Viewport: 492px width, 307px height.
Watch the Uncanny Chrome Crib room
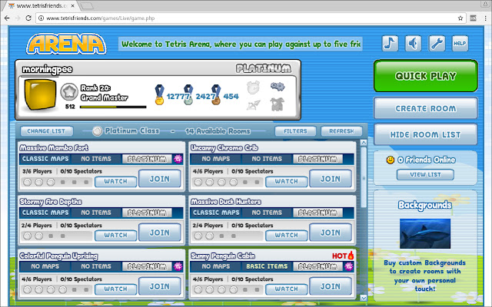(287, 181)
